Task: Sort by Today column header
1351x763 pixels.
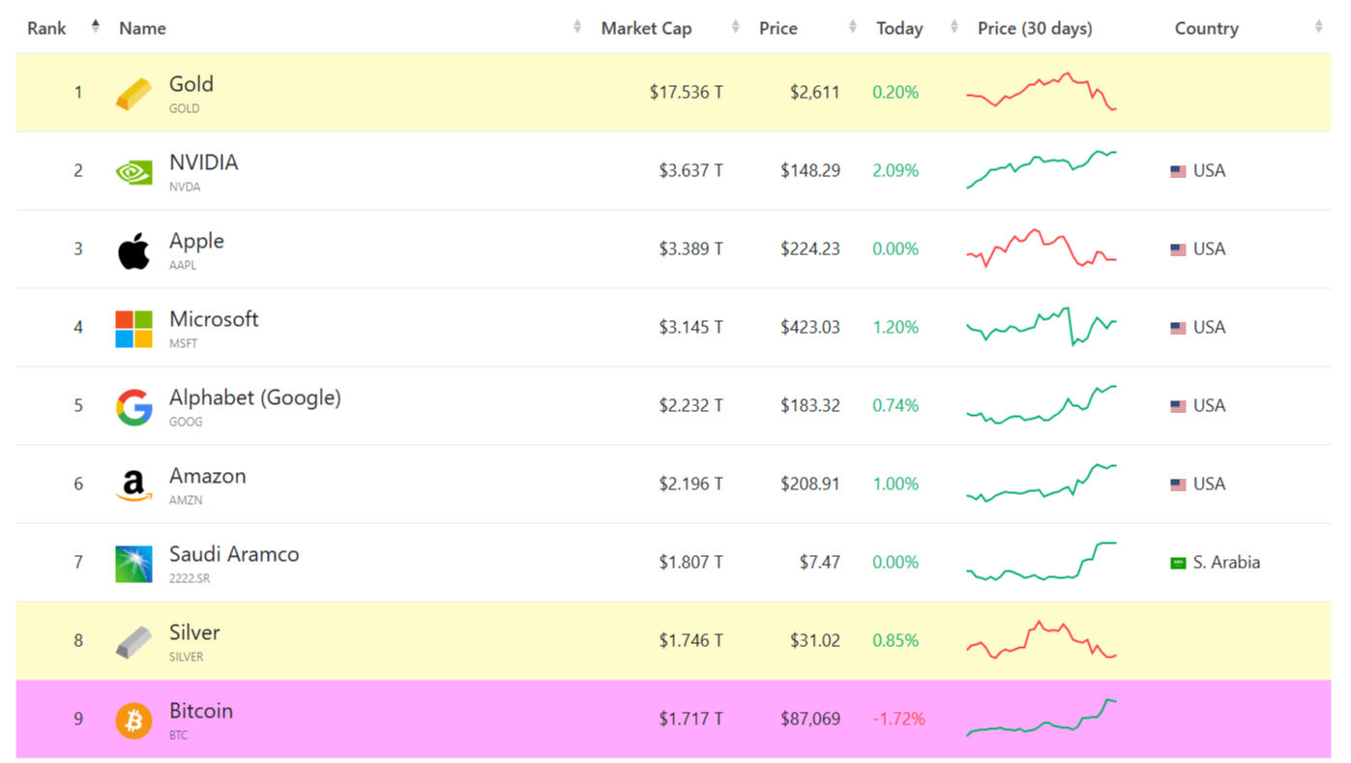Action: click(x=899, y=28)
